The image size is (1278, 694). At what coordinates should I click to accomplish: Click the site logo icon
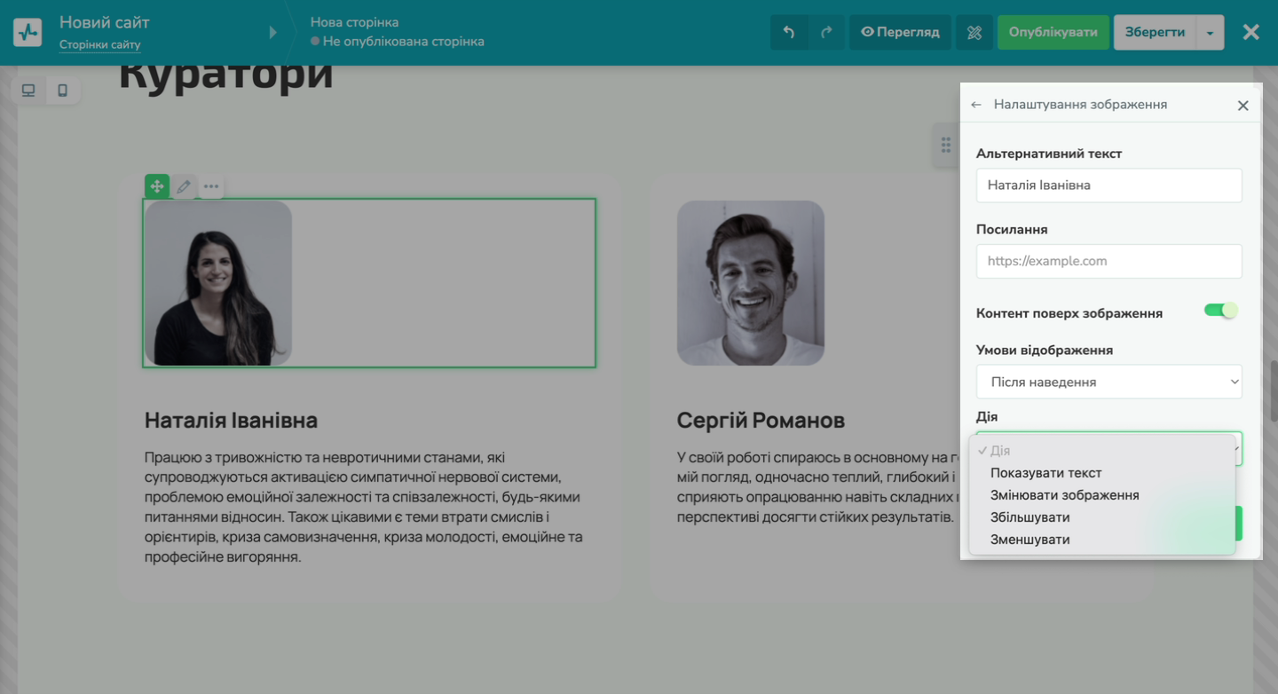click(x=28, y=33)
